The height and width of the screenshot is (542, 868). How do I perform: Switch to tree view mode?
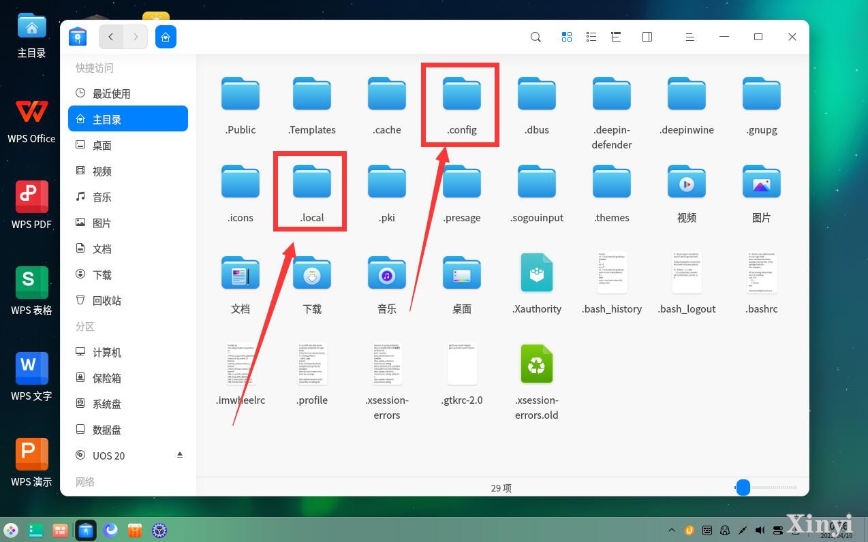point(616,37)
